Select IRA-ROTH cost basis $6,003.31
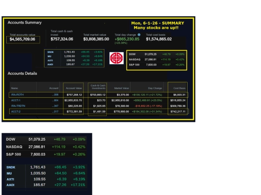The image size is (261, 195). [x=179, y=95]
